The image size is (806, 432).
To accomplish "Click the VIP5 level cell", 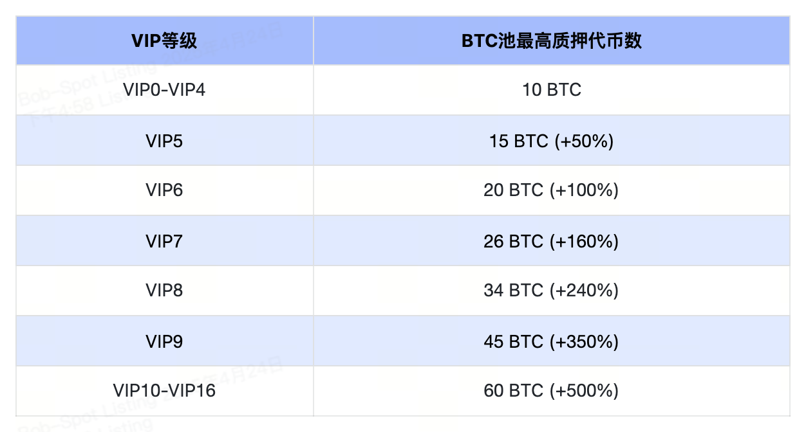I will click(x=164, y=140).
